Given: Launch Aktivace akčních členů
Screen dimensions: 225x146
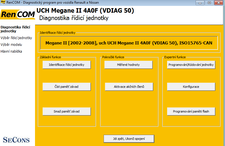Looking at the screenshot, I should pyautogui.click(x=129, y=87).
